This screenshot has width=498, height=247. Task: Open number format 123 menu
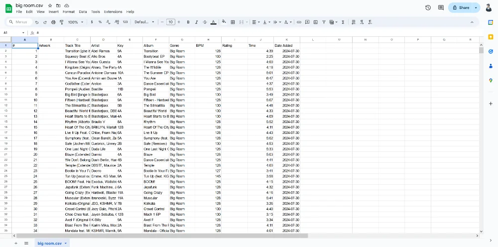click(125, 22)
